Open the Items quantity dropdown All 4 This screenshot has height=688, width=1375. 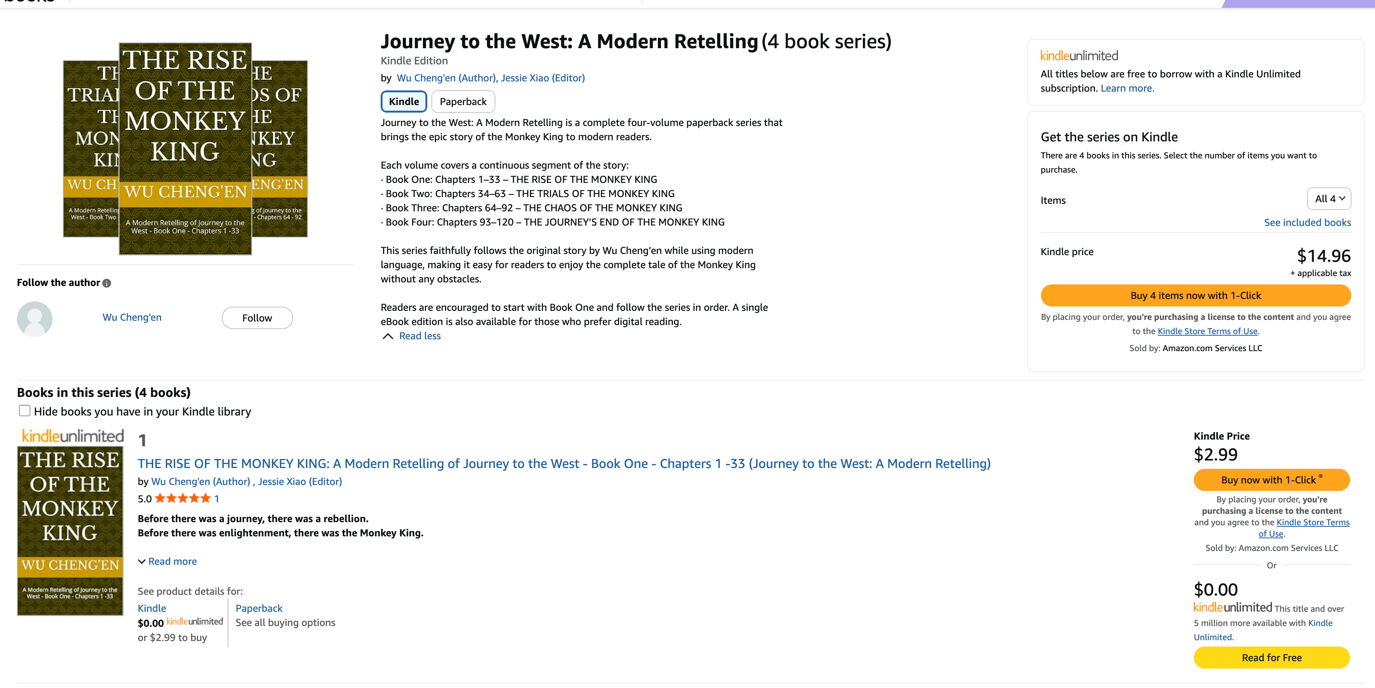[x=1328, y=199]
